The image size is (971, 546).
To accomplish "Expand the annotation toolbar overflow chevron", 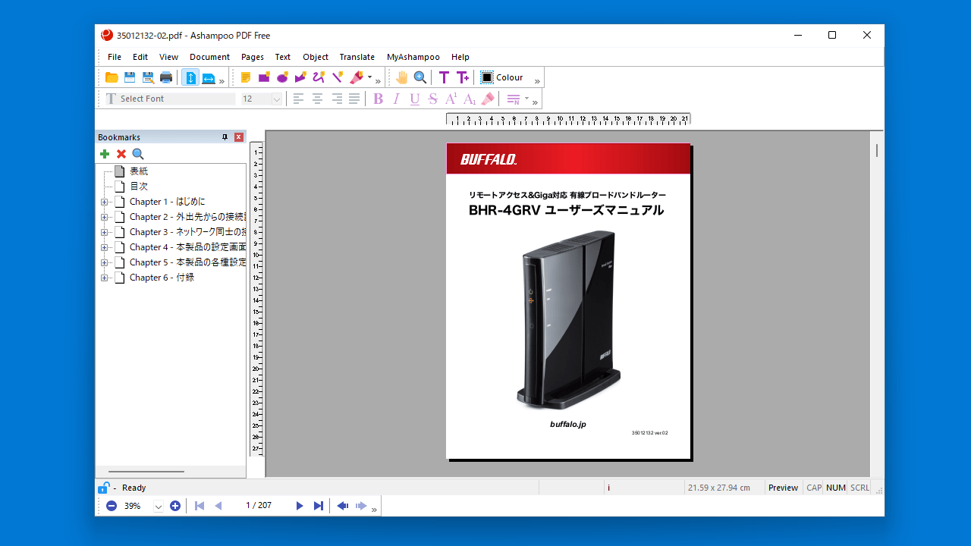I will 378,80.
